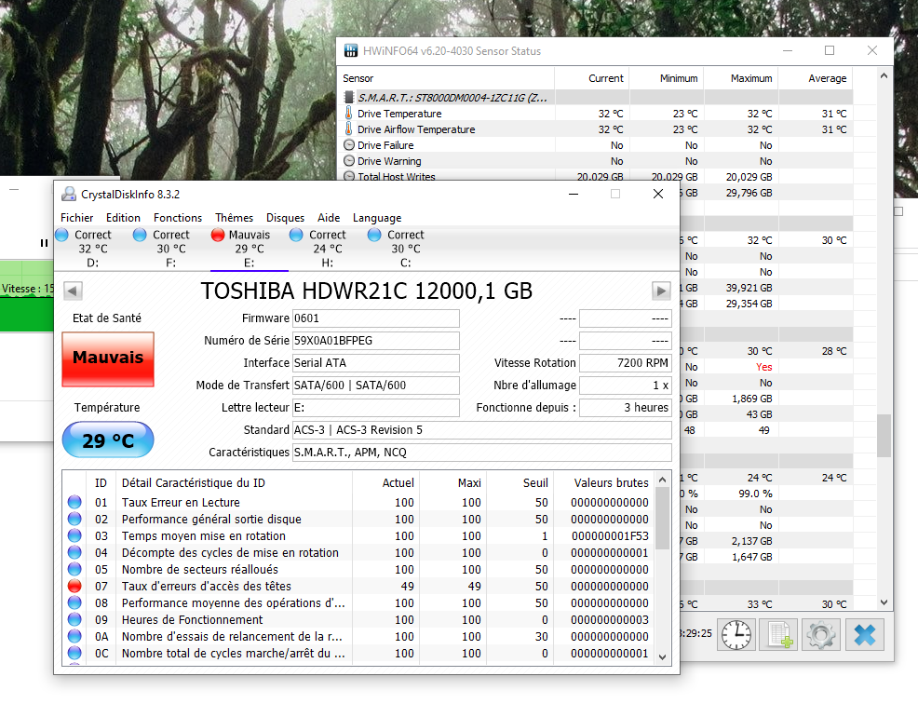Select disk F: Correct 30 °C
This screenshot has height=717, width=918.
coord(171,249)
